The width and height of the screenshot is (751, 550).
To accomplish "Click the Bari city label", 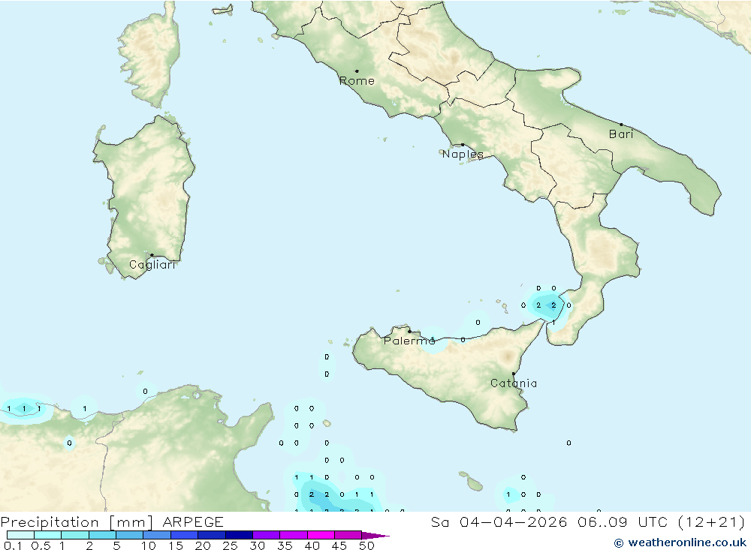I will click(x=621, y=134).
